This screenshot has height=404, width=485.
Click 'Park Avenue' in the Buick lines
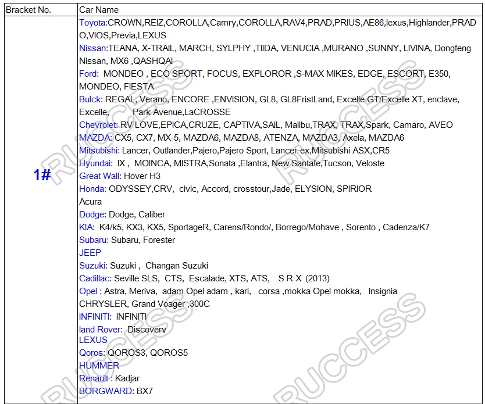point(157,112)
